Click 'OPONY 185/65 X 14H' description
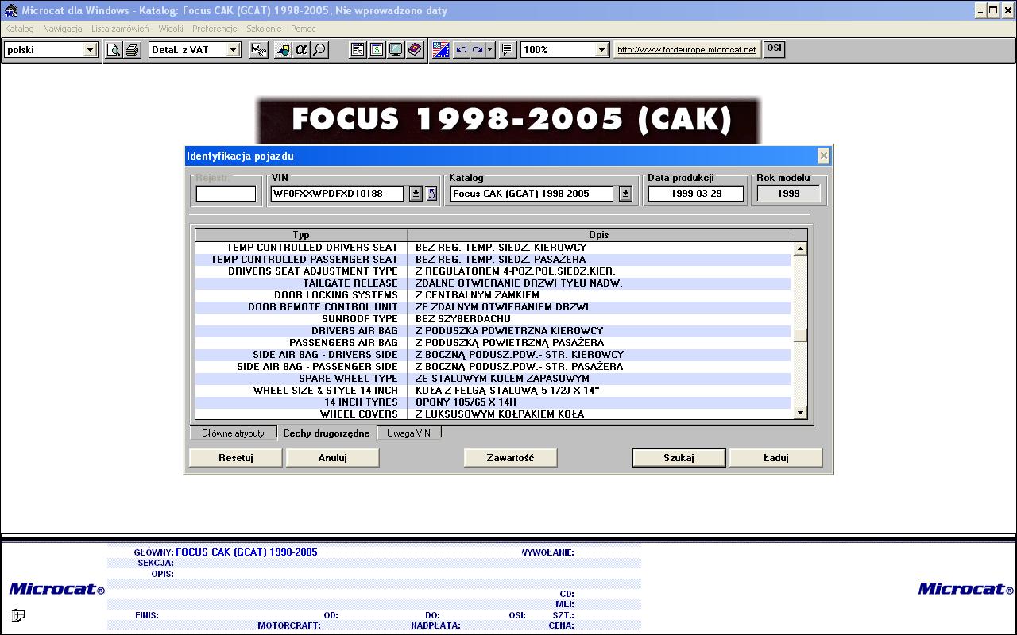The height and width of the screenshot is (635, 1017). coord(466,402)
